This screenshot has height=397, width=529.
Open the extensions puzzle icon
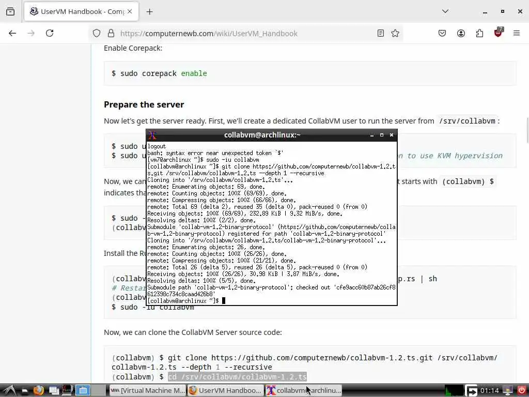tap(479, 33)
